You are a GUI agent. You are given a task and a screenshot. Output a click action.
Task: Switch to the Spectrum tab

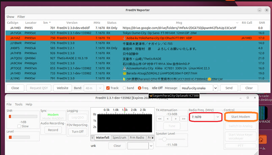click(x=119, y=138)
